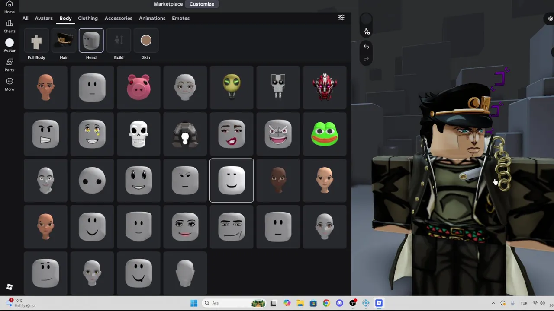Viewport: 554px width, 311px height.
Task: Open the volume tray icon
Action: (x=542, y=303)
